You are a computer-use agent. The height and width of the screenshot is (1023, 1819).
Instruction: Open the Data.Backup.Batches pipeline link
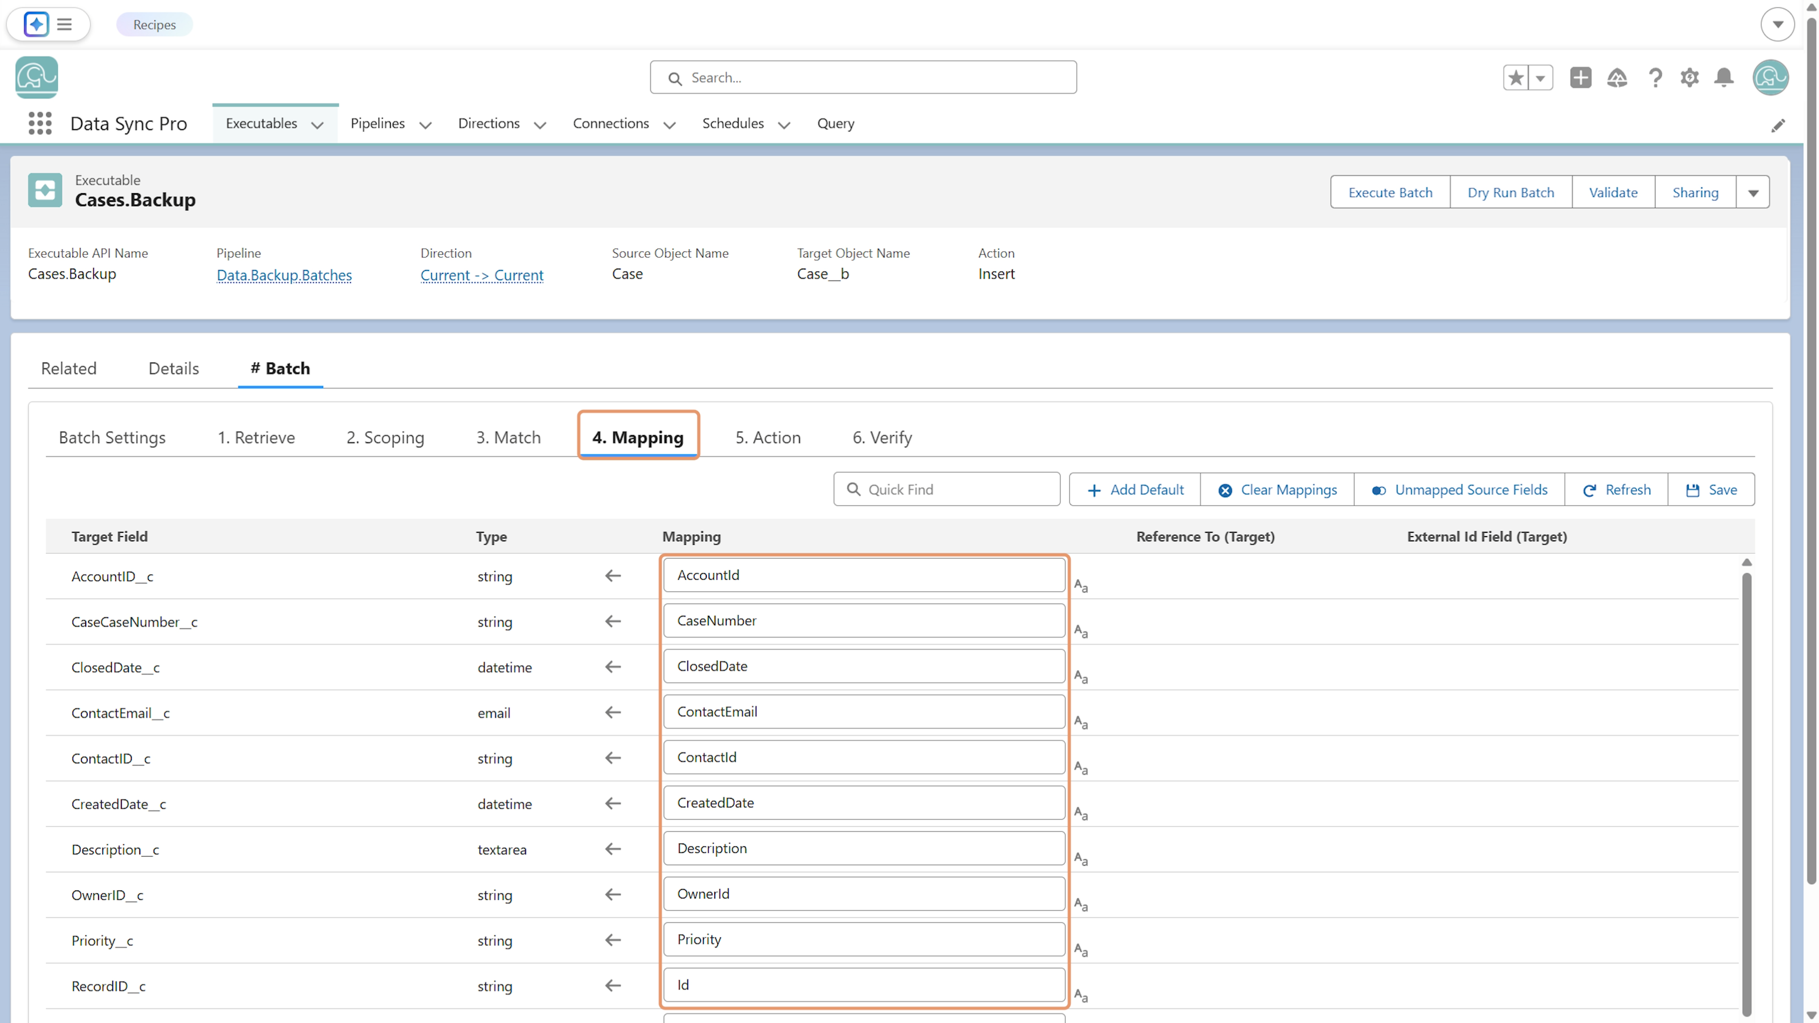pyautogui.click(x=284, y=275)
